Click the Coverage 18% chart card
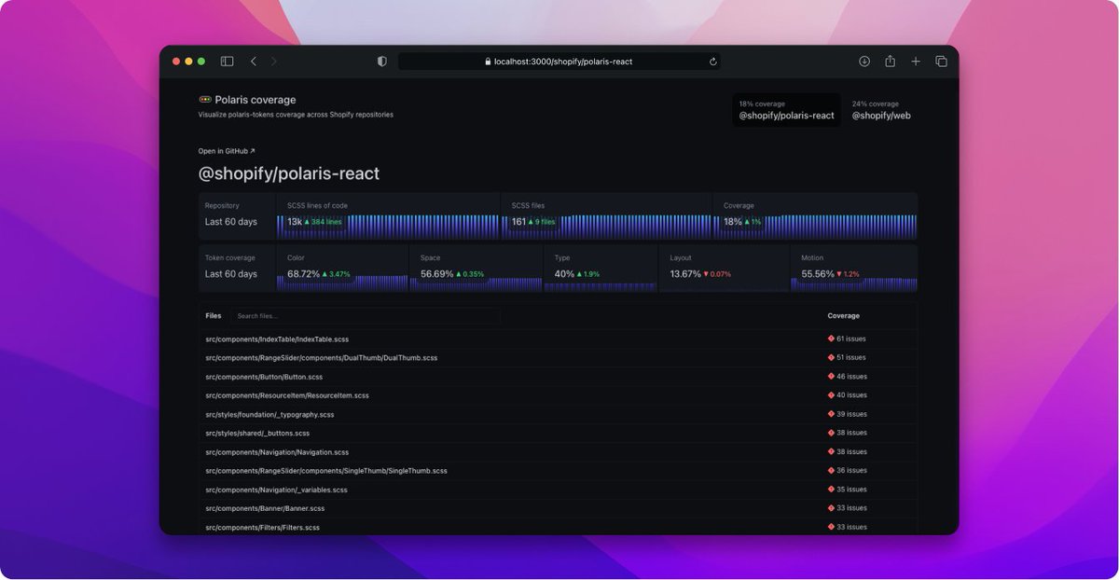1119x580 pixels. [x=816, y=216]
